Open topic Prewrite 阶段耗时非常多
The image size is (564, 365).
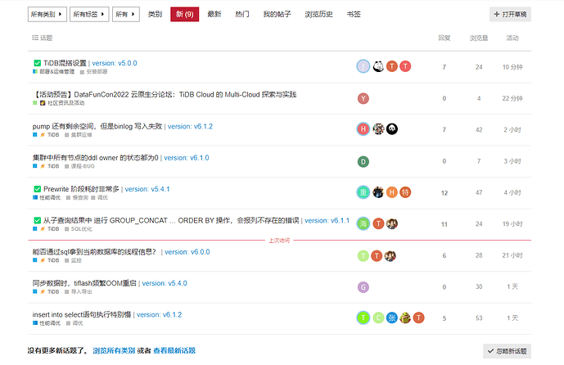click(x=81, y=189)
